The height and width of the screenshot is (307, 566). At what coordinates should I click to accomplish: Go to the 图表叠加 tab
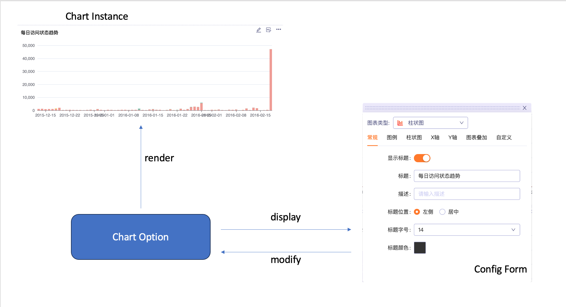[476, 138]
